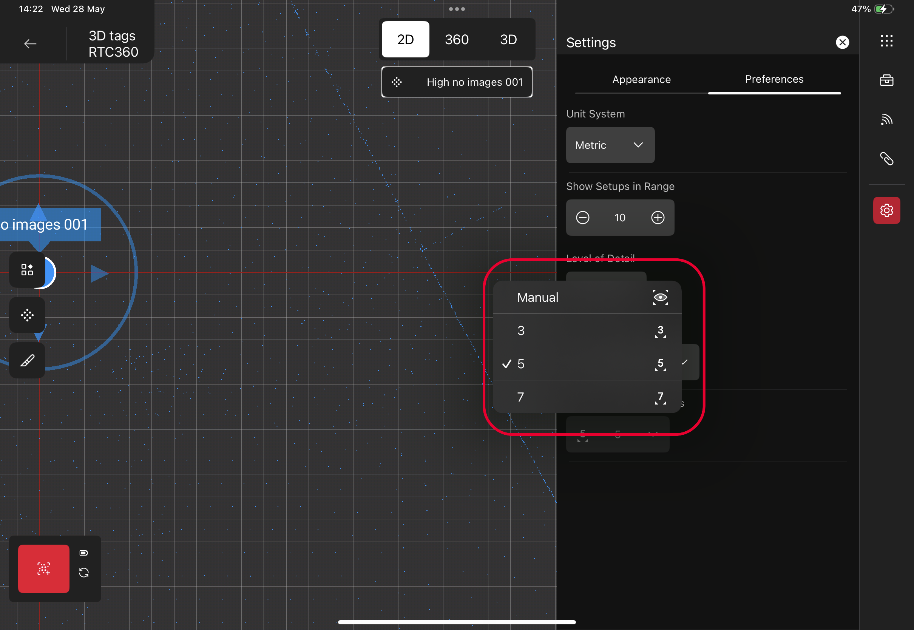
Task: Decrease Show Setups in Range value
Action: click(582, 218)
